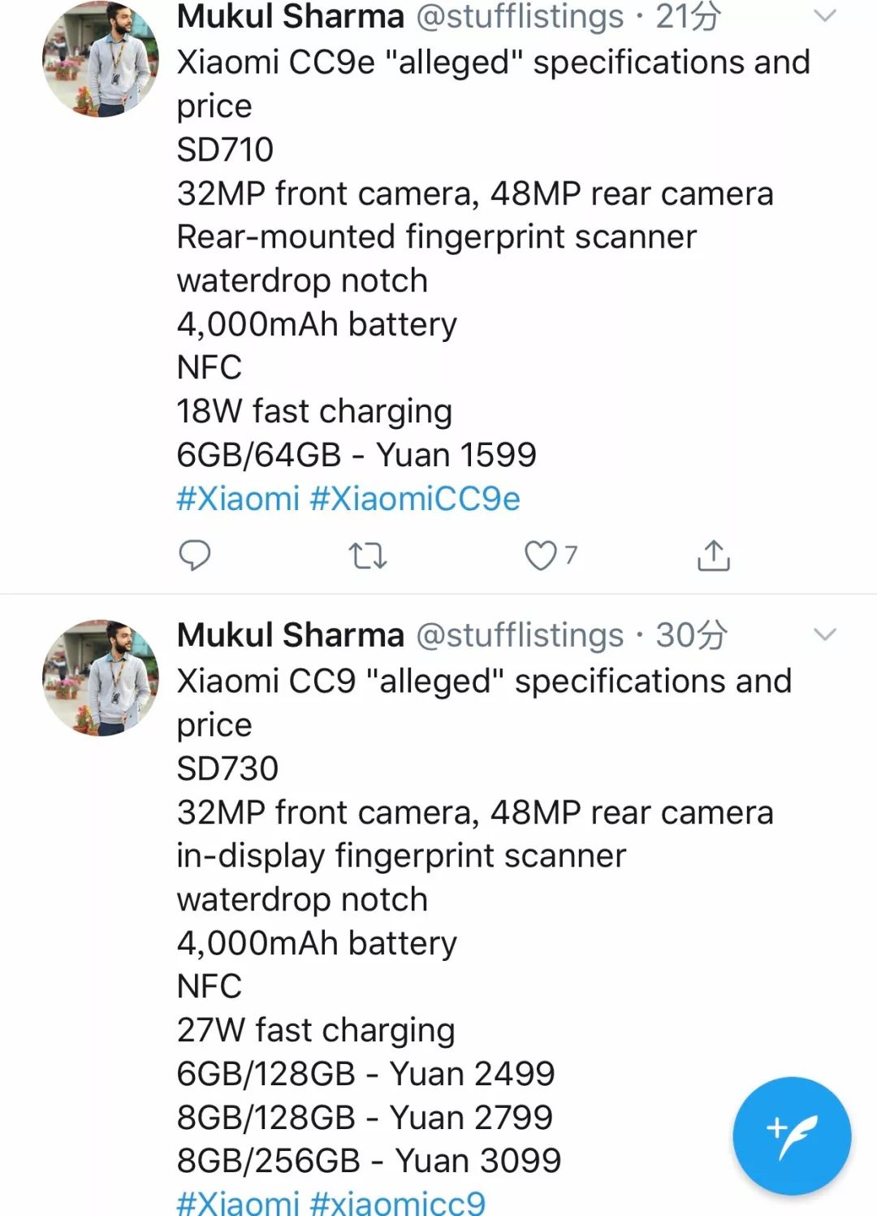
Task: Retweet the Xiaomi CC9e tweet
Action: click(367, 556)
